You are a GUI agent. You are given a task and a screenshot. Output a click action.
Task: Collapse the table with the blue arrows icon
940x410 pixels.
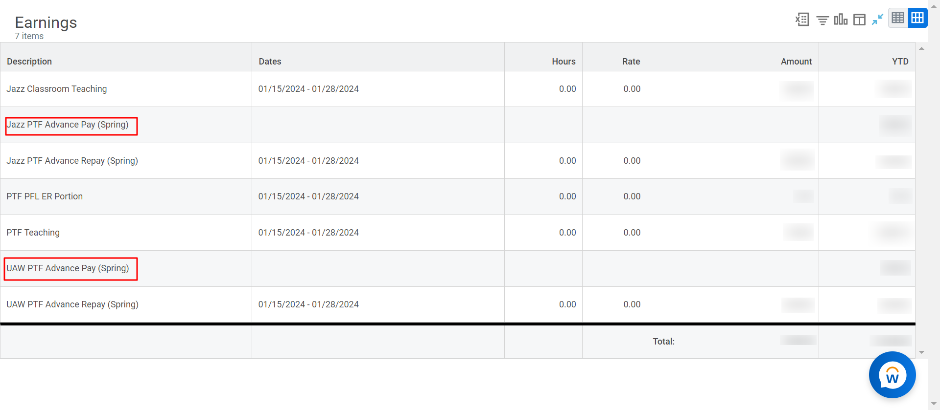point(877,20)
